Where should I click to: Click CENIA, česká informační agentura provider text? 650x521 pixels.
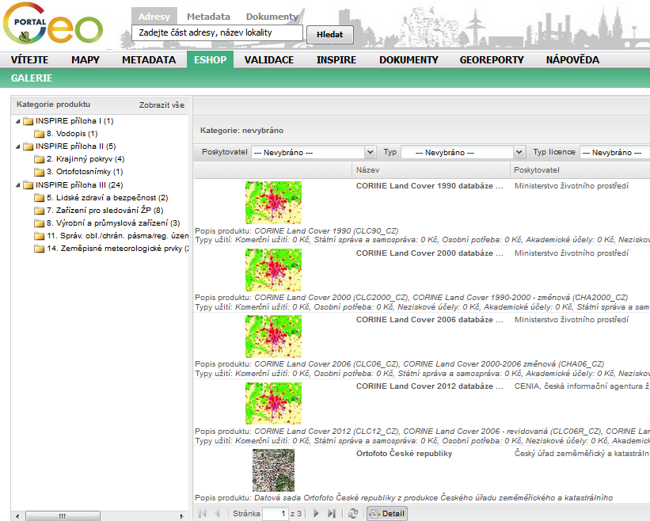click(582, 386)
